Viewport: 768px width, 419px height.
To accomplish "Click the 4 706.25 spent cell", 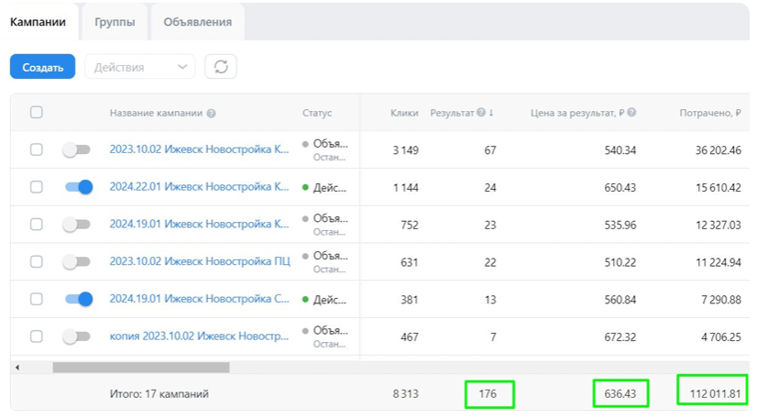I will [x=721, y=337].
